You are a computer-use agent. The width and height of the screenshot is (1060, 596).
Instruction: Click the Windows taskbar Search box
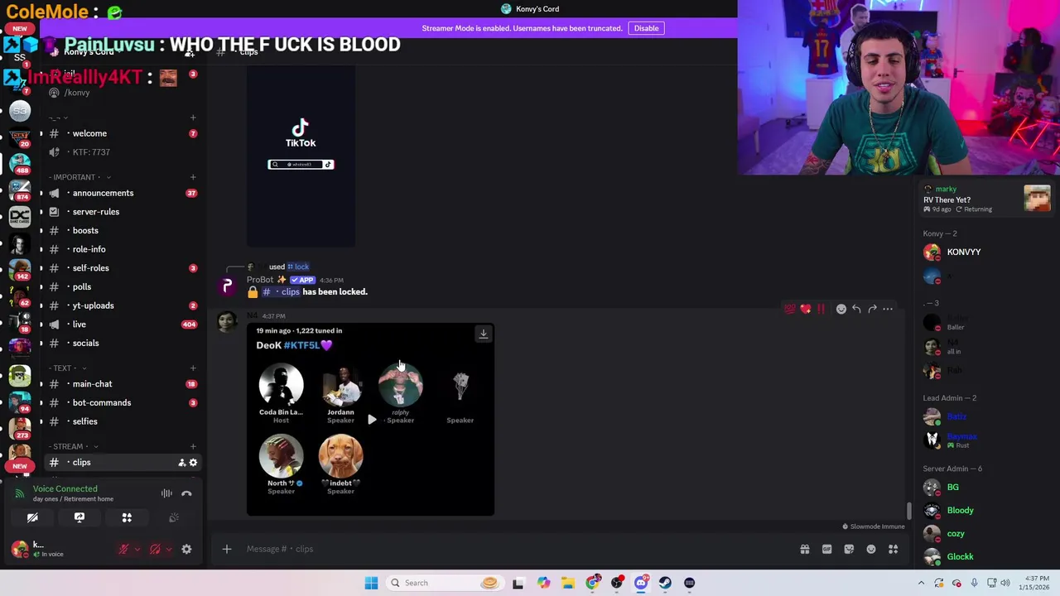click(x=445, y=583)
